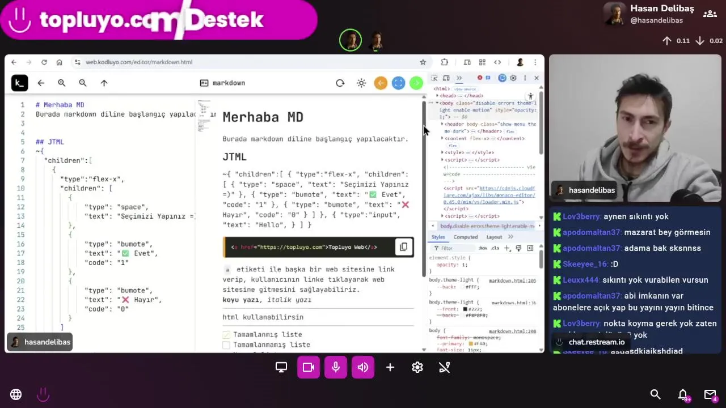Image resolution: width=726 pixels, height=408 pixels.
Task: Toggle light/dark theme sun icon
Action: (x=361, y=83)
